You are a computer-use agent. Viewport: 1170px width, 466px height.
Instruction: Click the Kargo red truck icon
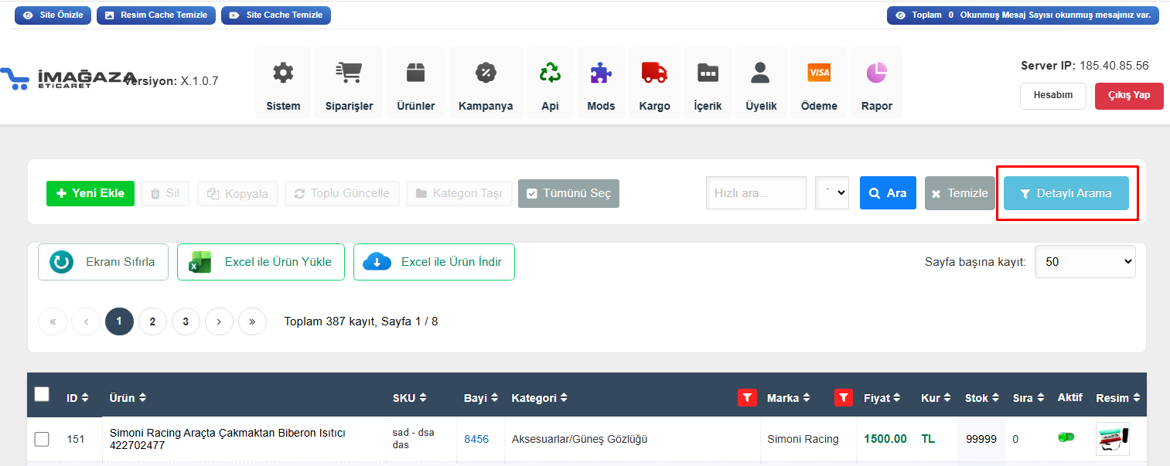tap(654, 73)
